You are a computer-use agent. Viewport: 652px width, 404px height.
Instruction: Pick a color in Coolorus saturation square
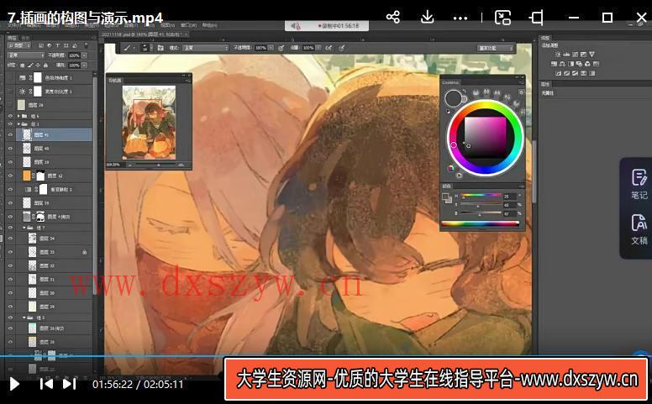coord(485,136)
